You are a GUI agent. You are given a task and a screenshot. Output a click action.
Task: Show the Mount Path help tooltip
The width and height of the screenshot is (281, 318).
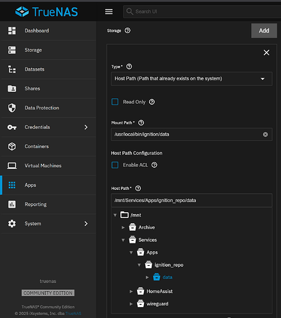pos(141,122)
